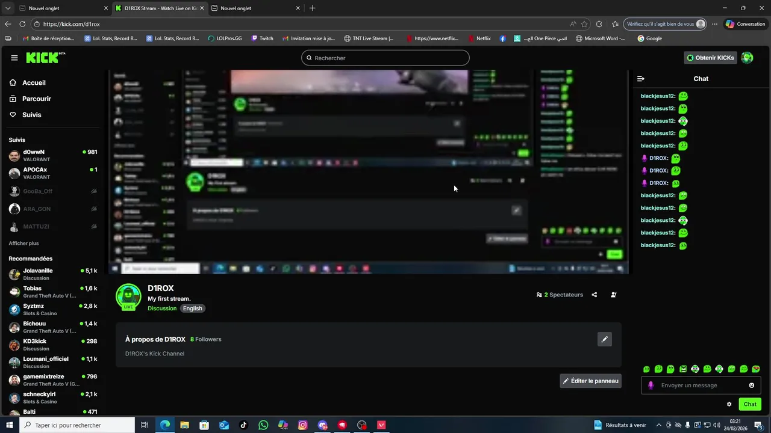771x433 pixels.
Task: Open Windows Start menu
Action: (x=10, y=425)
